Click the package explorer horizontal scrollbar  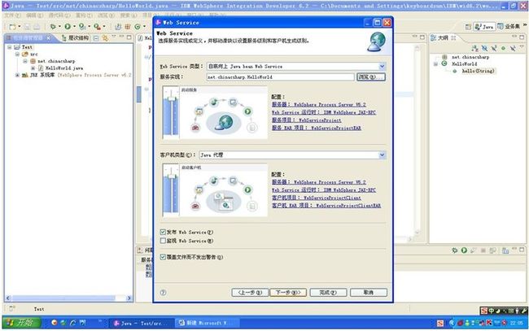[x=68, y=298]
